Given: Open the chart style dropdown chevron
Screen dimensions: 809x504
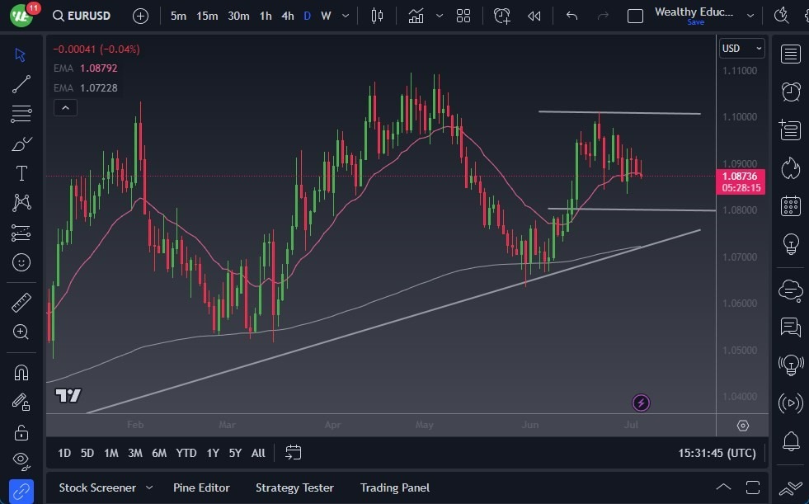Looking at the screenshot, I should coord(440,16).
